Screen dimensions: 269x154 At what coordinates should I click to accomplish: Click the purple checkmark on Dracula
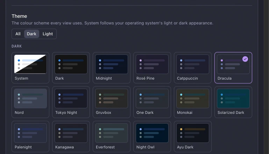click(x=245, y=59)
